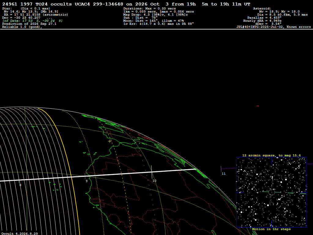Click the 'Motion in 1hr steps' label
This screenshot has width=313, height=235.
(271, 229)
